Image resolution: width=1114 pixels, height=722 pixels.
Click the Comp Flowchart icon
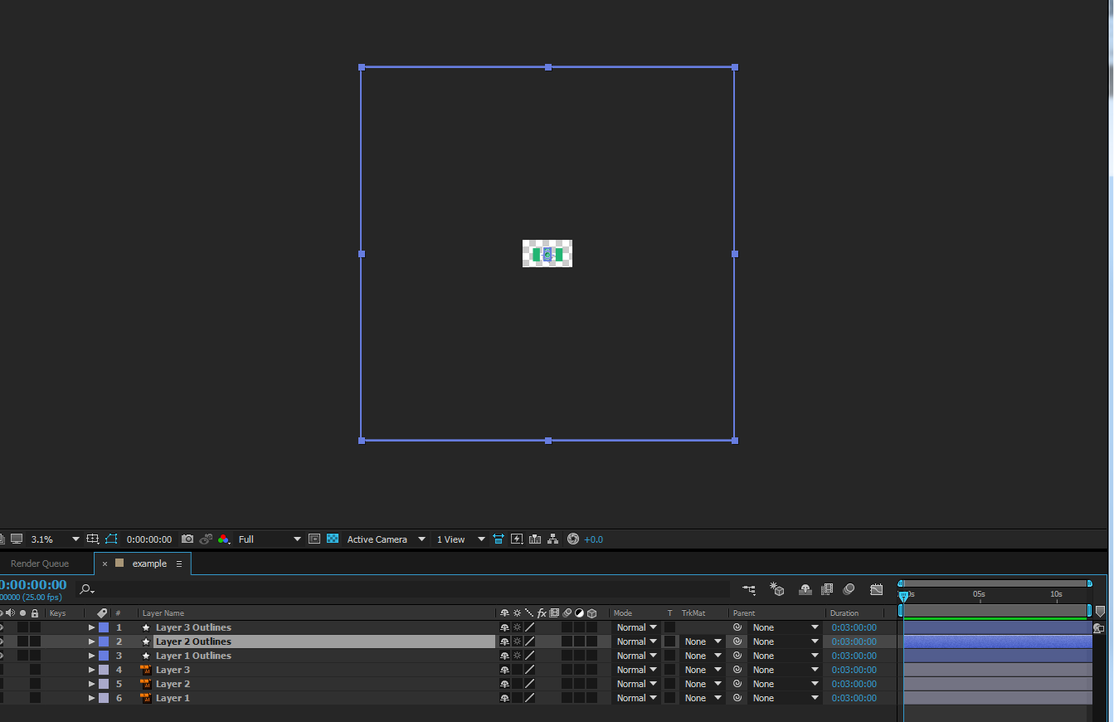(553, 539)
